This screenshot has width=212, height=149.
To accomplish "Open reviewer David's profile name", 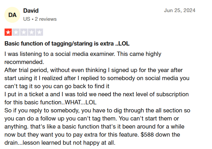I will [31, 11].
